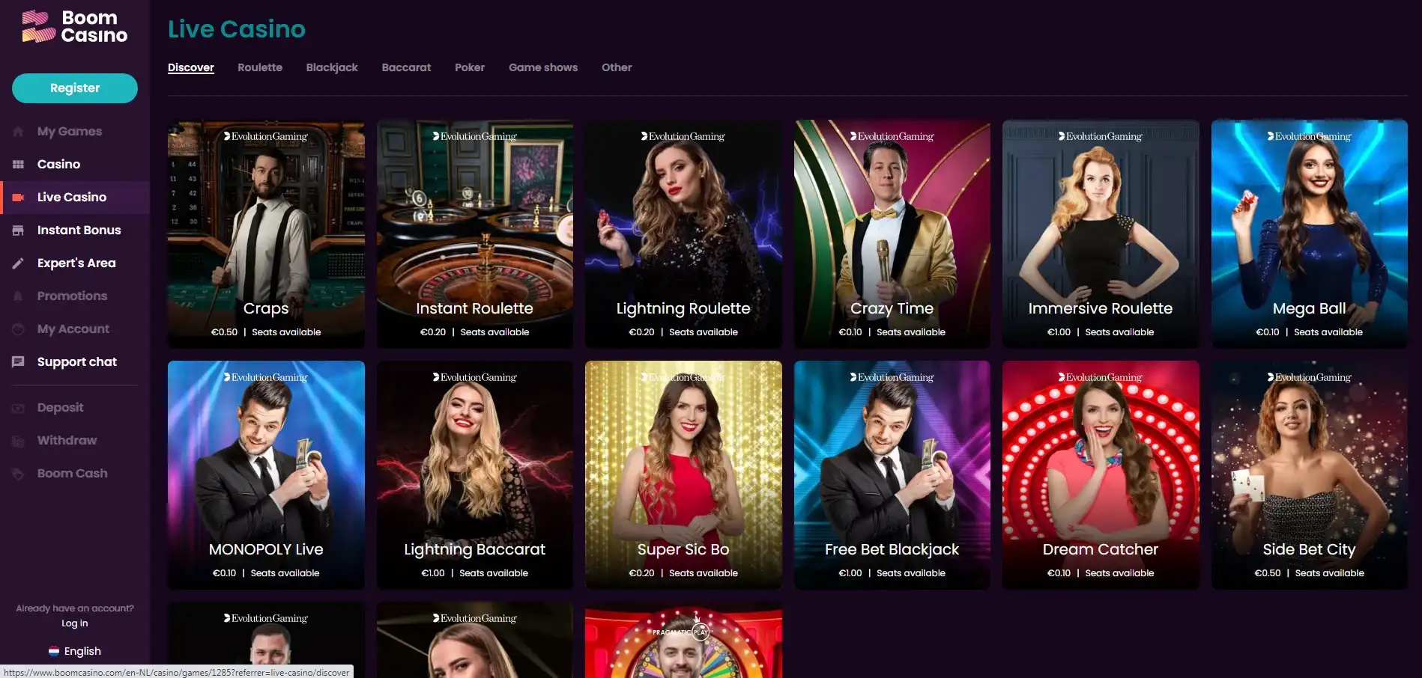Open My Games via house icon
Viewport: 1422px width, 678px height.
pyautogui.click(x=18, y=132)
